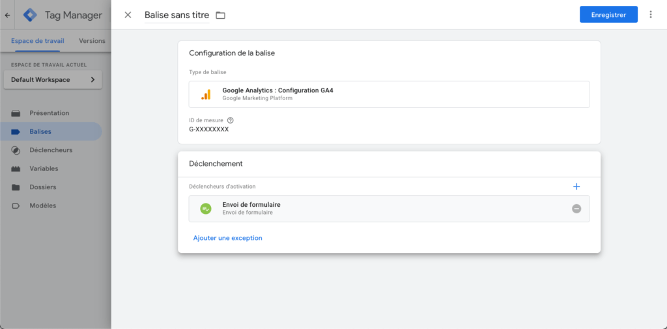Image resolution: width=667 pixels, height=329 pixels.
Task: Close the tag editor panel
Action: tap(128, 15)
